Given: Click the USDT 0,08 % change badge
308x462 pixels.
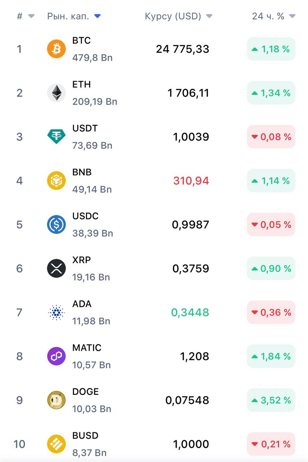Looking at the screenshot, I should point(271,137).
